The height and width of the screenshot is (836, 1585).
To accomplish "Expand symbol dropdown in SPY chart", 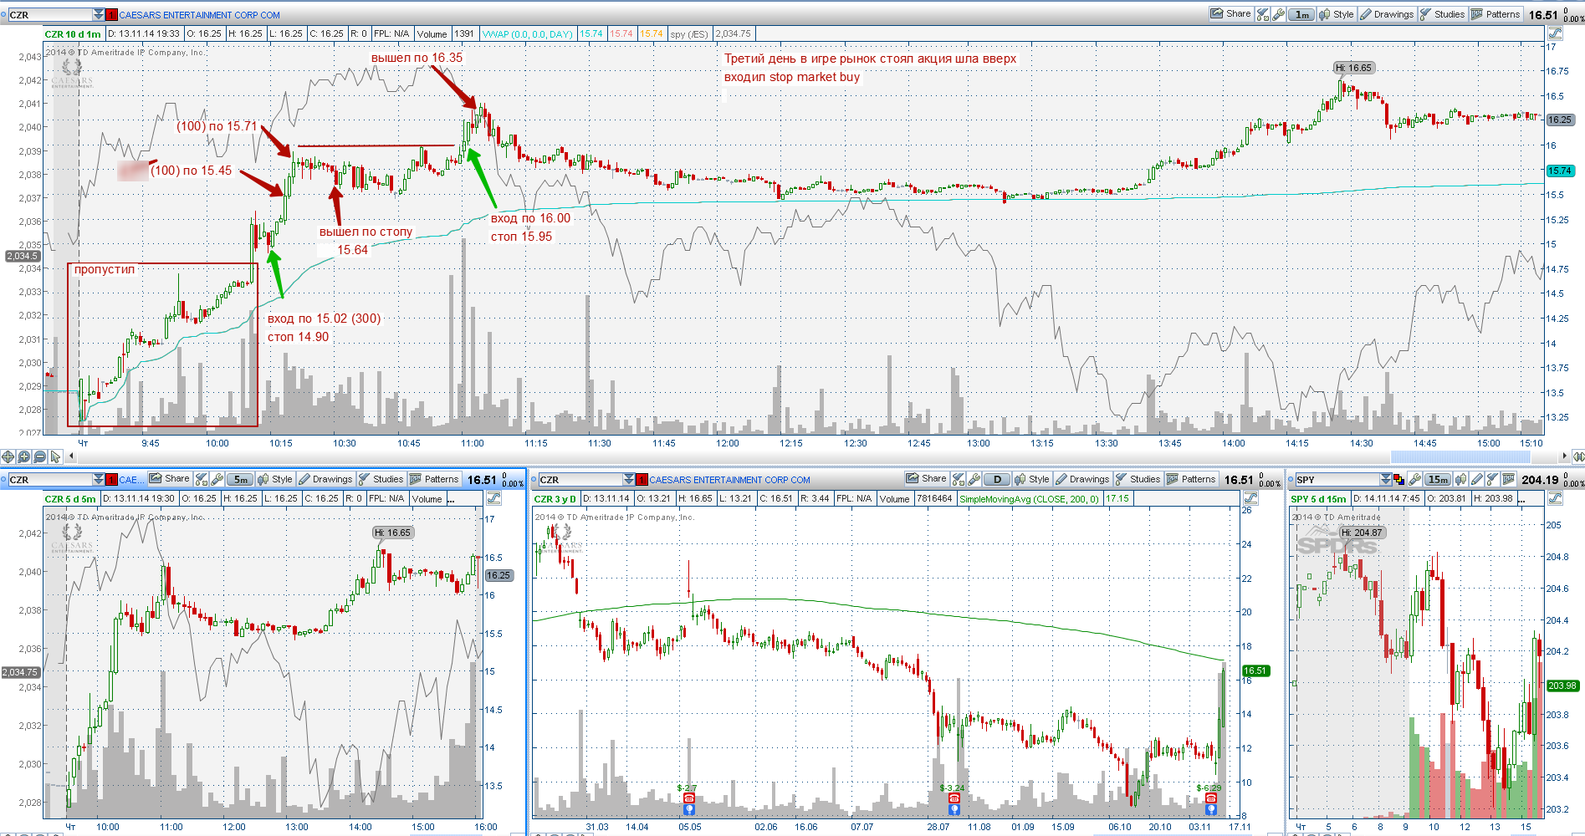I will coord(1386,479).
